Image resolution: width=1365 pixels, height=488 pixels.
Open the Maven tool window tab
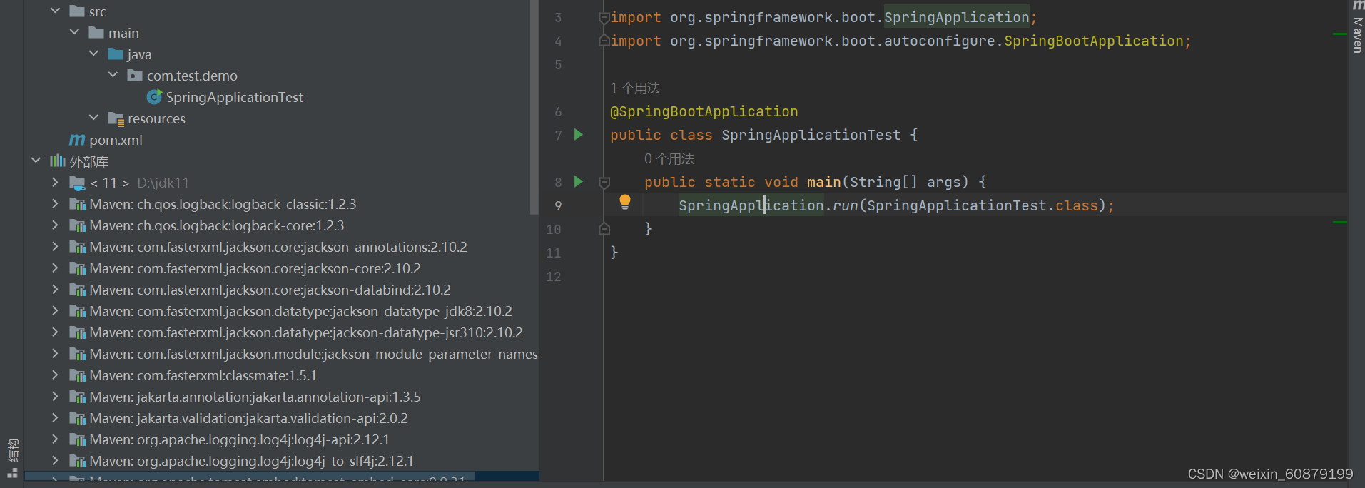pyautogui.click(x=1357, y=27)
